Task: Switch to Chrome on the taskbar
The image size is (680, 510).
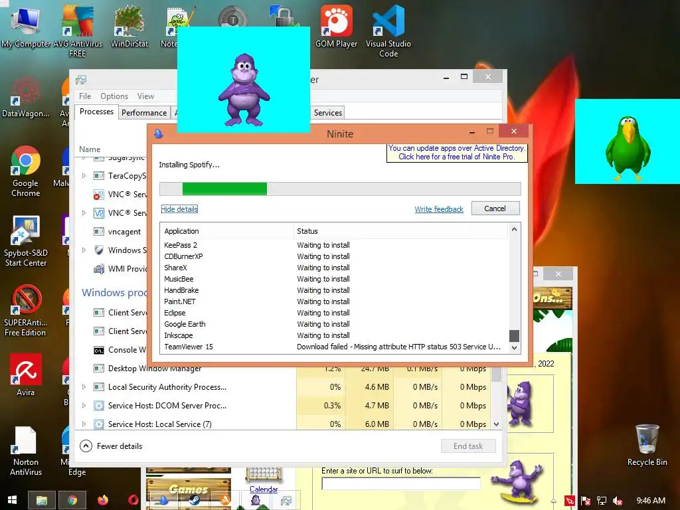Action: point(72,501)
